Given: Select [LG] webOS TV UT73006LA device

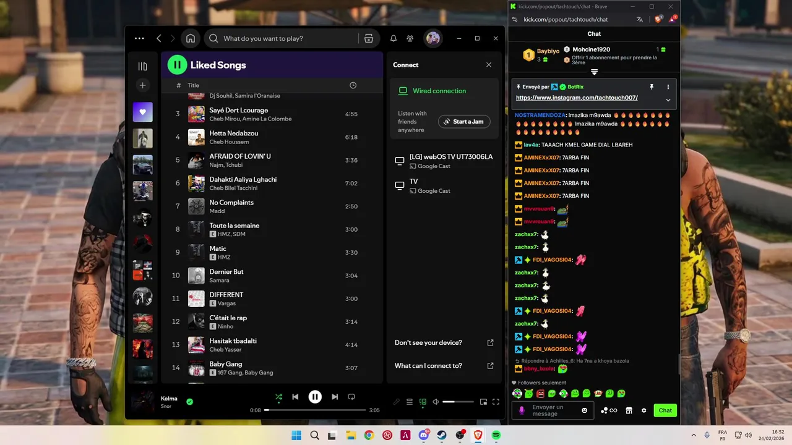Looking at the screenshot, I should tap(444, 161).
